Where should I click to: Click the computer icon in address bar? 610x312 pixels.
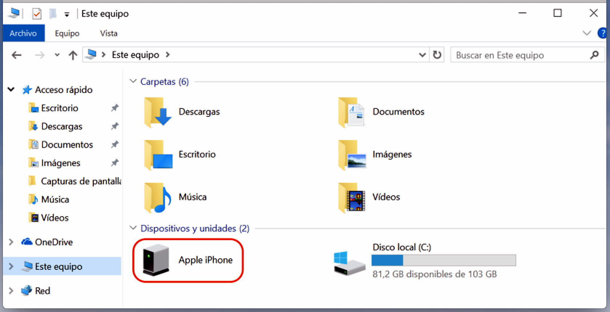click(91, 55)
